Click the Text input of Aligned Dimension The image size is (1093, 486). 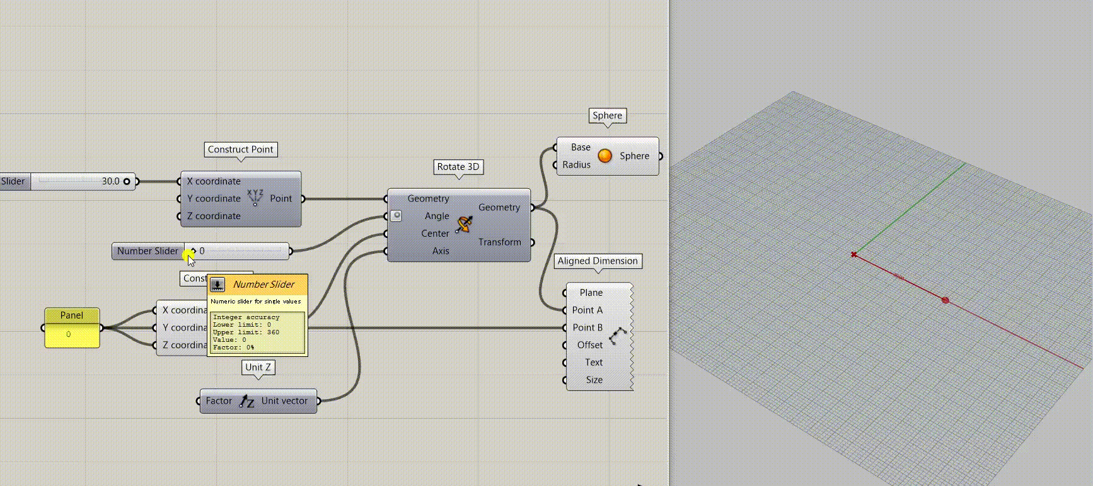594,363
